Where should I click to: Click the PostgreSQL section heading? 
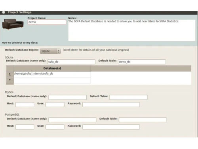(x=12, y=114)
